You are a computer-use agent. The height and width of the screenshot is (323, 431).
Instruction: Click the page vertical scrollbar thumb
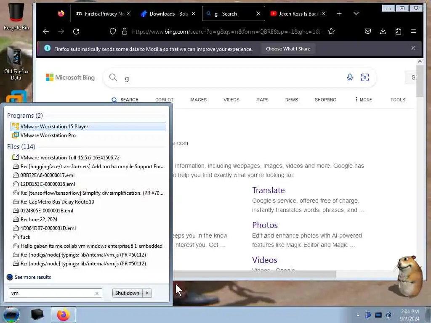(420, 81)
